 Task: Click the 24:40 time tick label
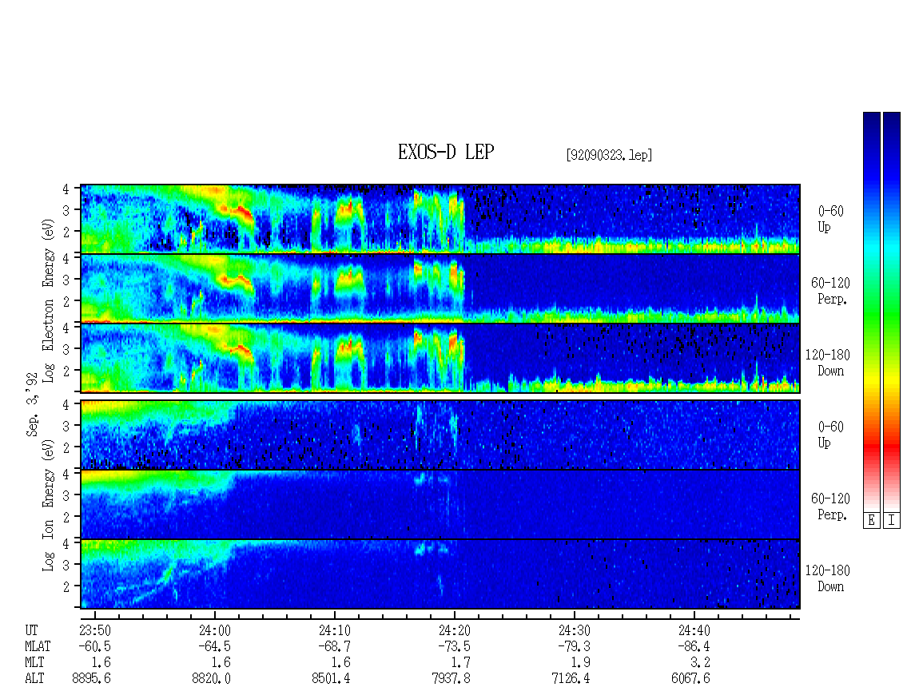click(694, 630)
